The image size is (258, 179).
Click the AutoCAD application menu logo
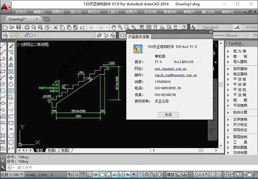[x=6, y=7]
